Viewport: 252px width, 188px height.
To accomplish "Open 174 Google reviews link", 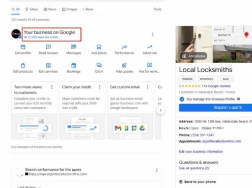I will click(216, 86).
